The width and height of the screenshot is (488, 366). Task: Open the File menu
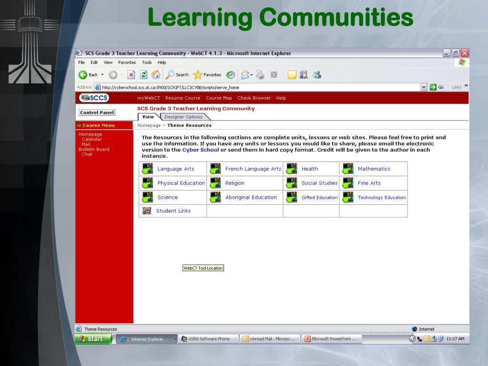[x=81, y=62]
